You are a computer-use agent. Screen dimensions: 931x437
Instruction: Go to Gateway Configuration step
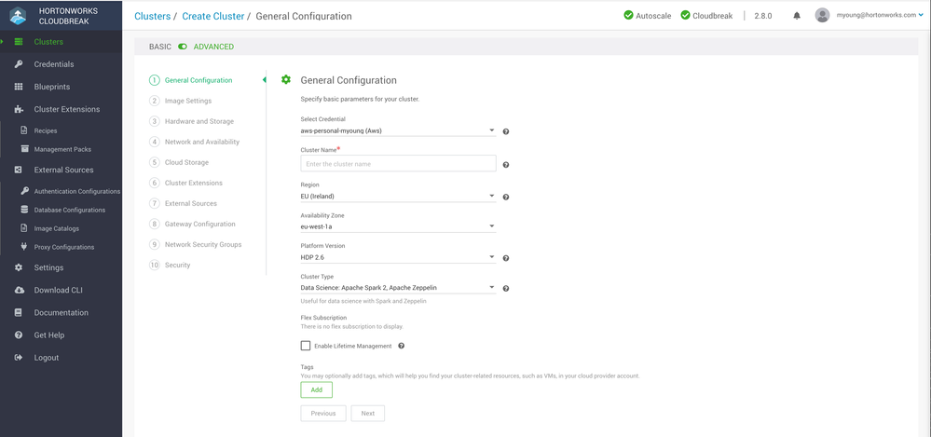point(200,224)
